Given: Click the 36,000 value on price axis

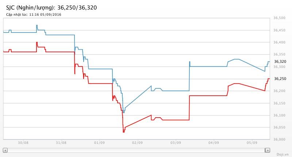Looking at the screenshot, I should [x=279, y=139].
